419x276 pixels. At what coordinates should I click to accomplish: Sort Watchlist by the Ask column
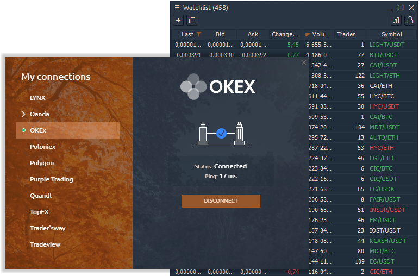pyautogui.click(x=253, y=34)
